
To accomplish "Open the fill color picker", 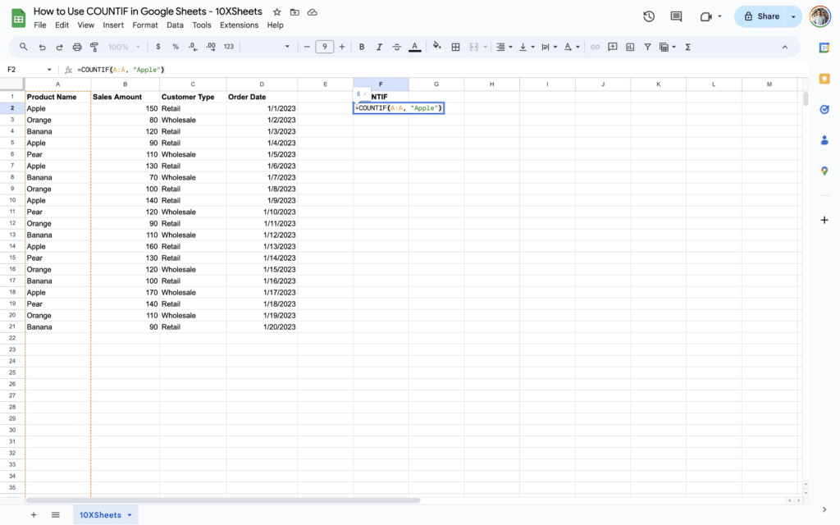I will (x=436, y=47).
